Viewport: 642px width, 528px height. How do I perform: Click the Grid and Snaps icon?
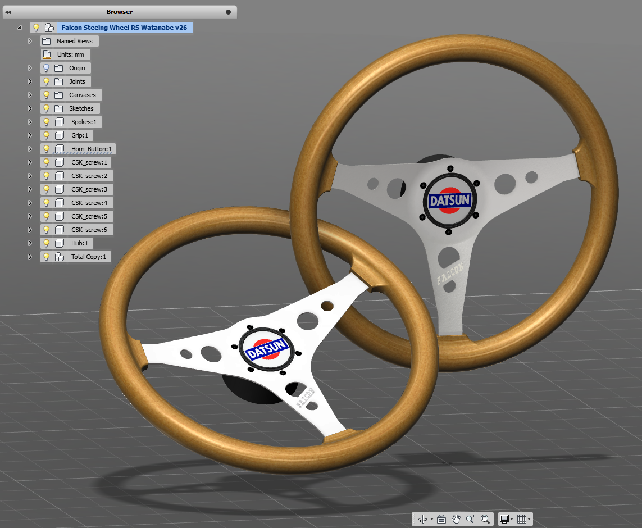click(x=522, y=519)
